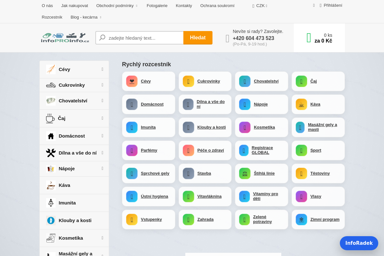Click the search text input field
This screenshot has width=384, height=256.
[140, 38]
